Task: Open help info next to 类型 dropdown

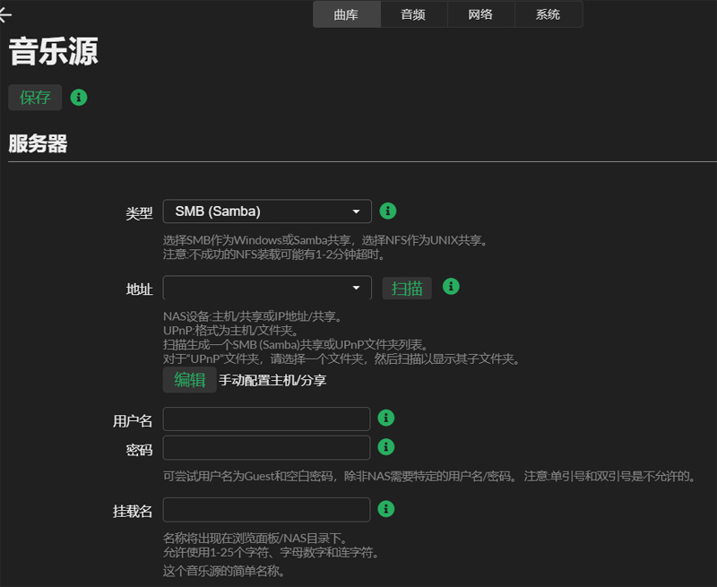Action: tap(387, 211)
